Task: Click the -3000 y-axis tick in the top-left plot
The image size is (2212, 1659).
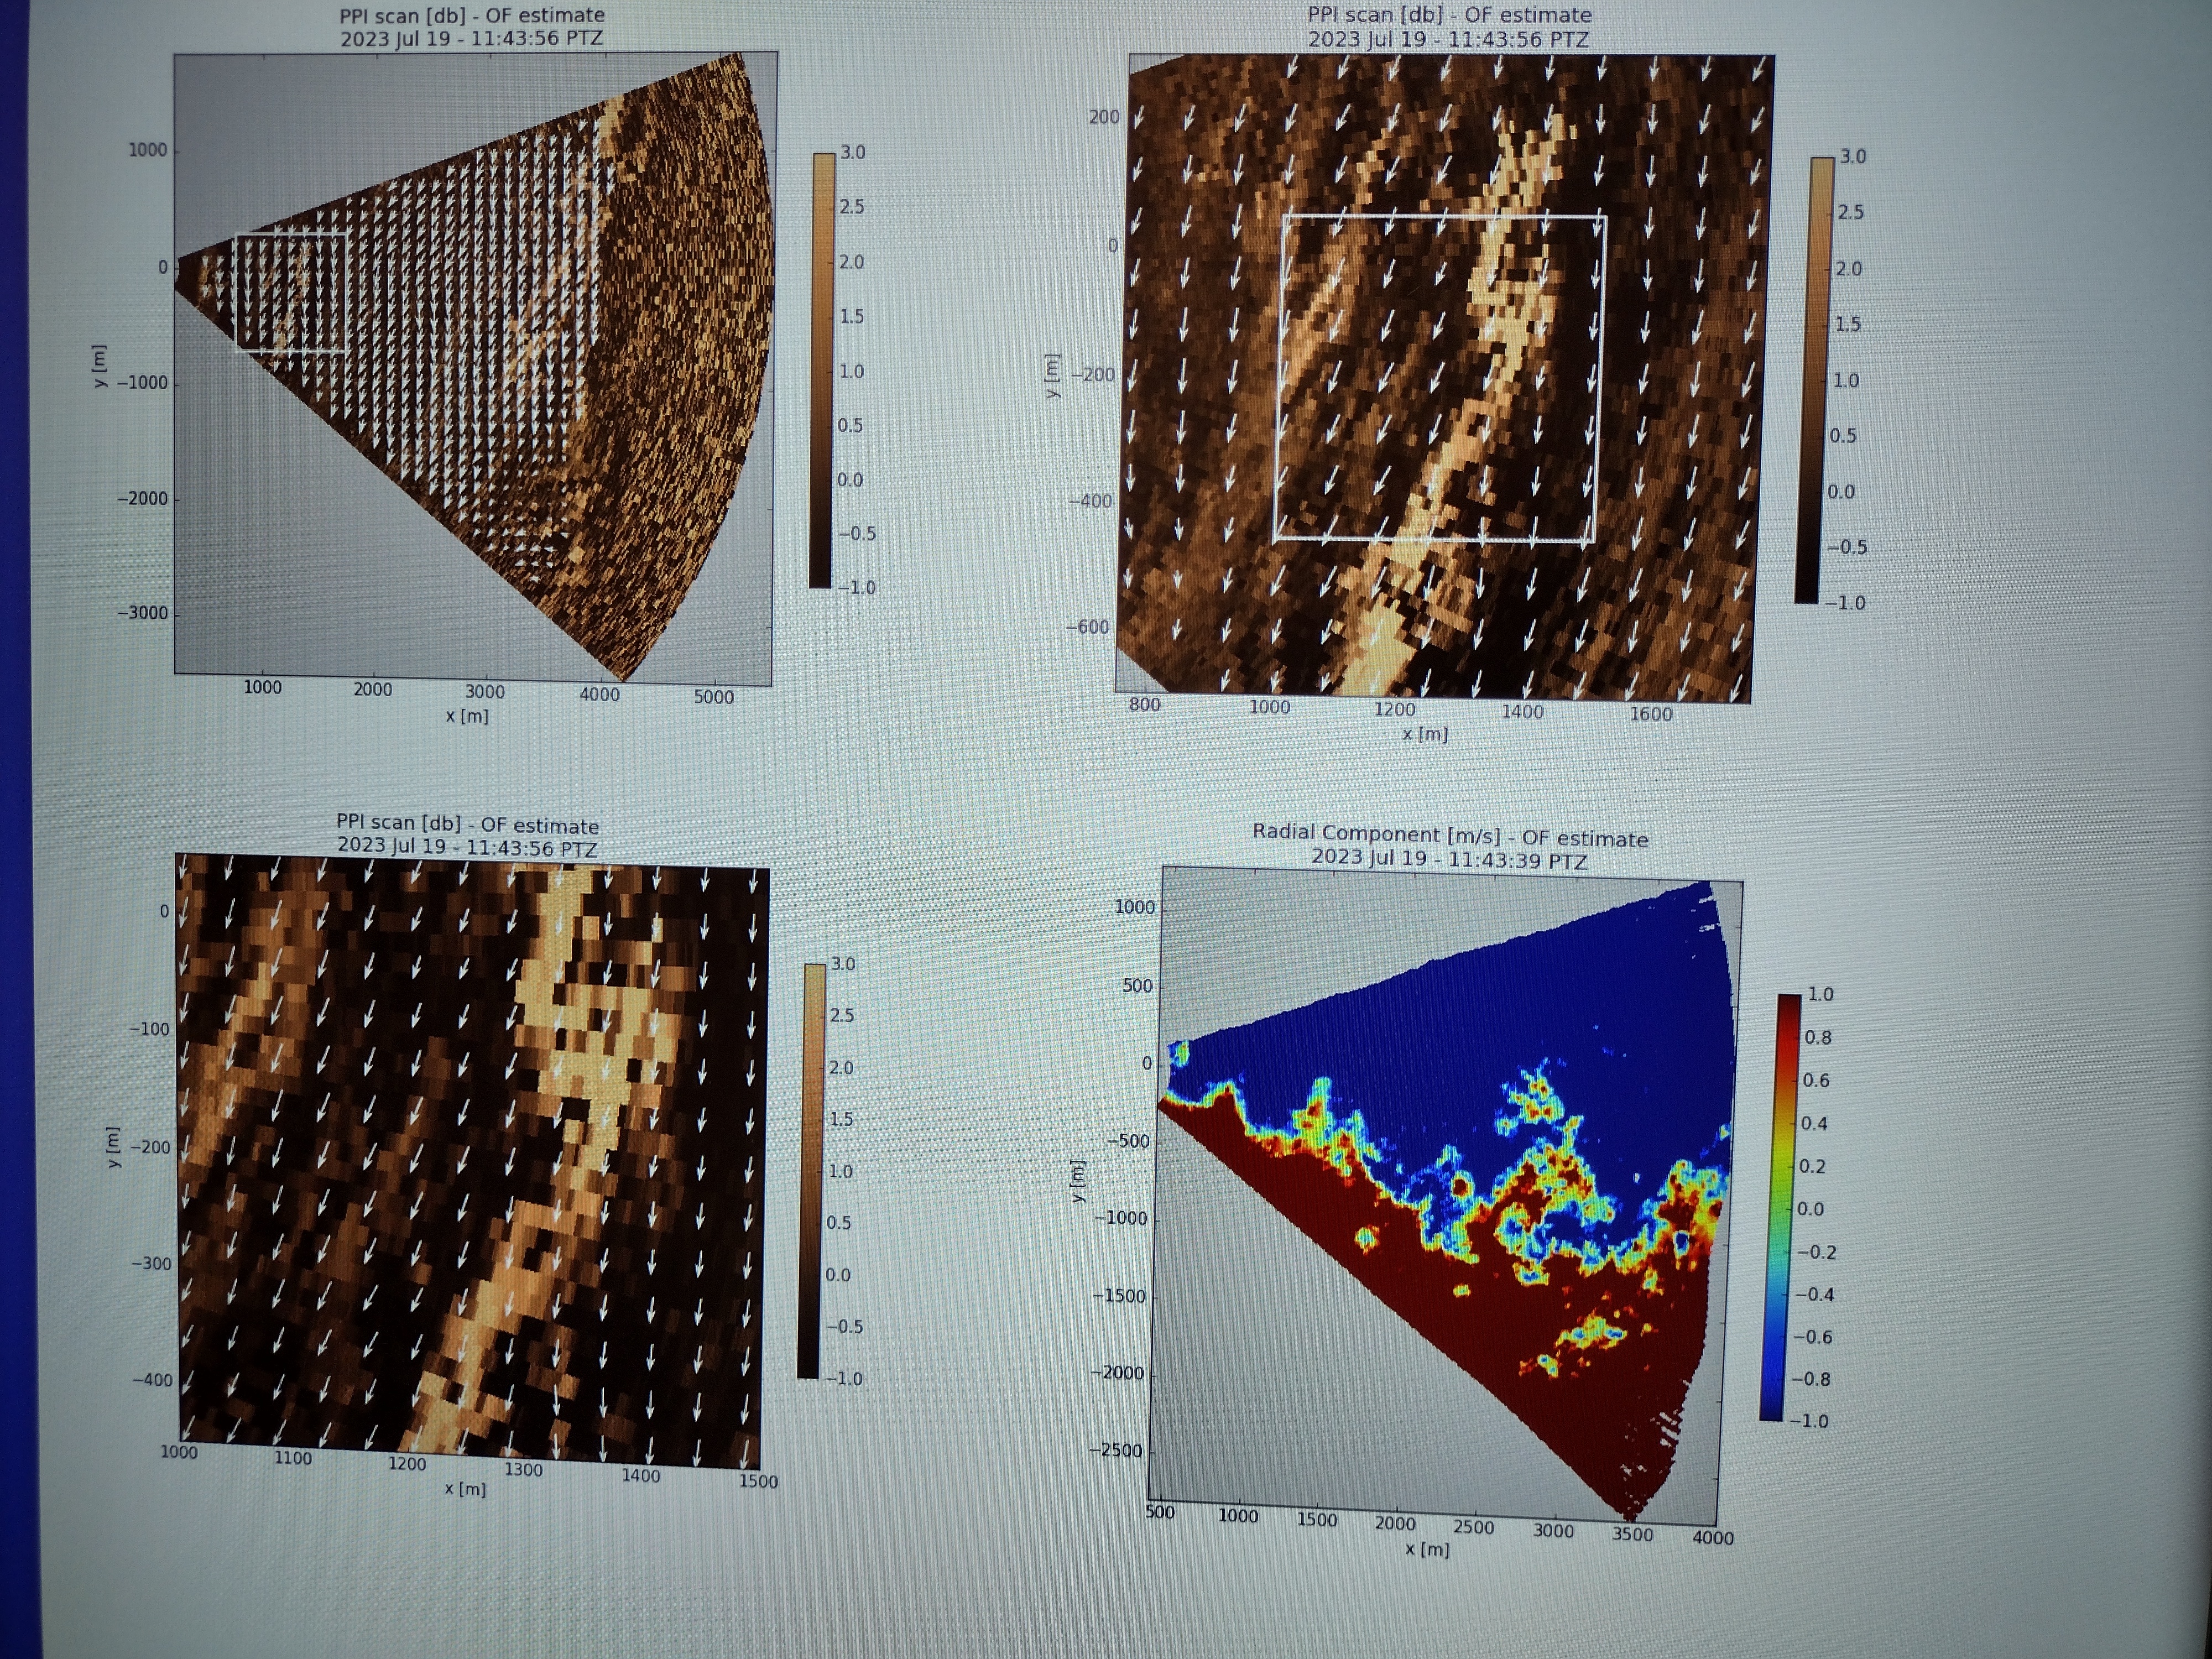Action: (x=142, y=613)
